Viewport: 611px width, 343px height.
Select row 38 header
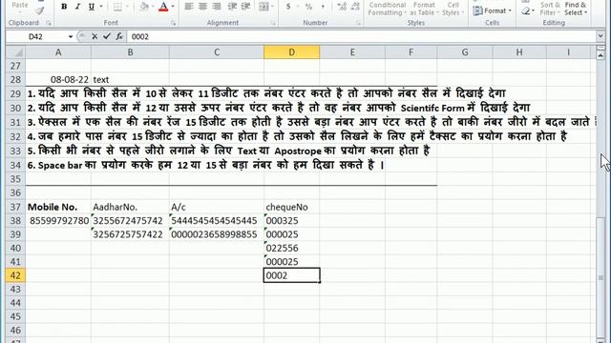(x=15, y=220)
